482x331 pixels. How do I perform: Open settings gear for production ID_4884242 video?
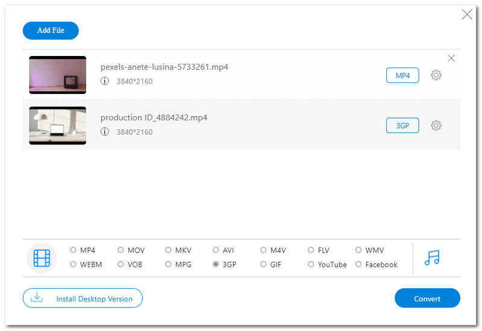(436, 126)
